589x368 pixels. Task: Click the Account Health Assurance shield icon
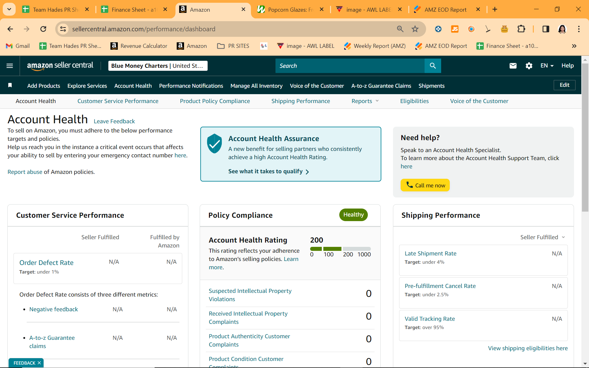(x=214, y=144)
